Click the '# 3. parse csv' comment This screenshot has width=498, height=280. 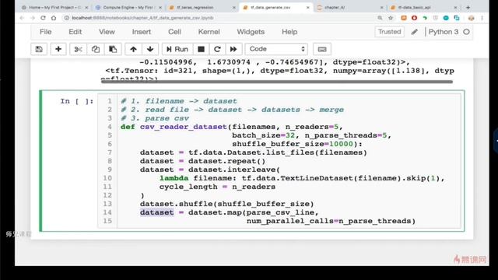155,118
